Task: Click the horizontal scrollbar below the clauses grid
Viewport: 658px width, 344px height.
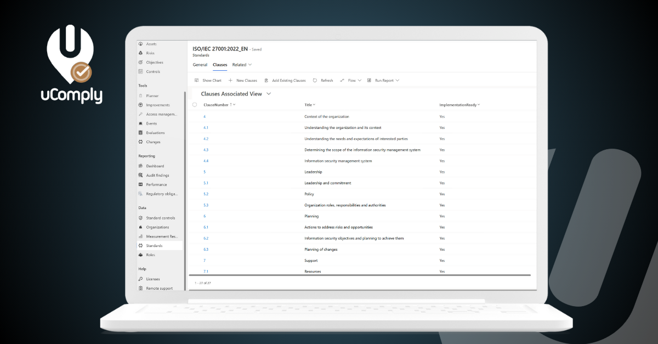Action: (360, 275)
